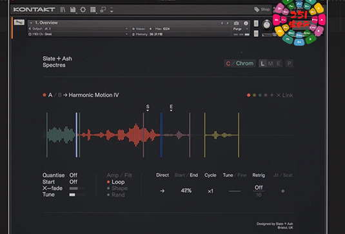The height and width of the screenshot is (234, 345).
Task: Select the Scat parameter label
Action: (x=288, y=175)
